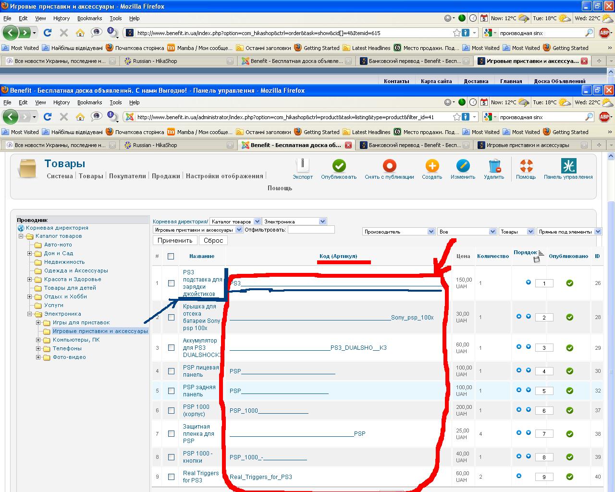Open Панель управления from the toolbar
Screen dimensions: 615x492
(568, 166)
